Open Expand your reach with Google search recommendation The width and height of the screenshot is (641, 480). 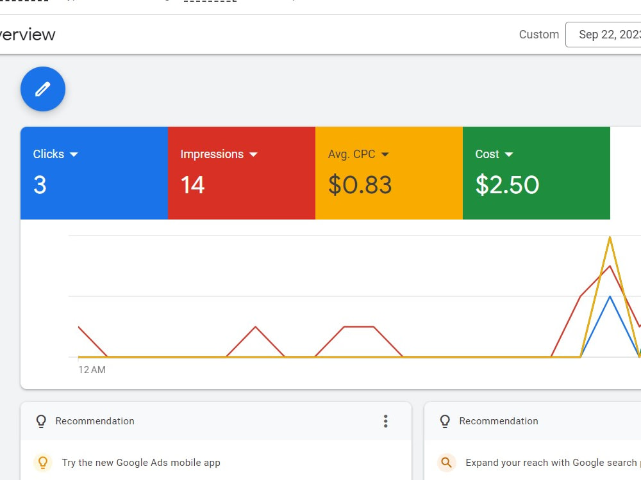[x=551, y=462]
